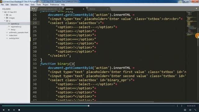Click the images folder icon
The image size is (199, 112).
pos(7,18)
